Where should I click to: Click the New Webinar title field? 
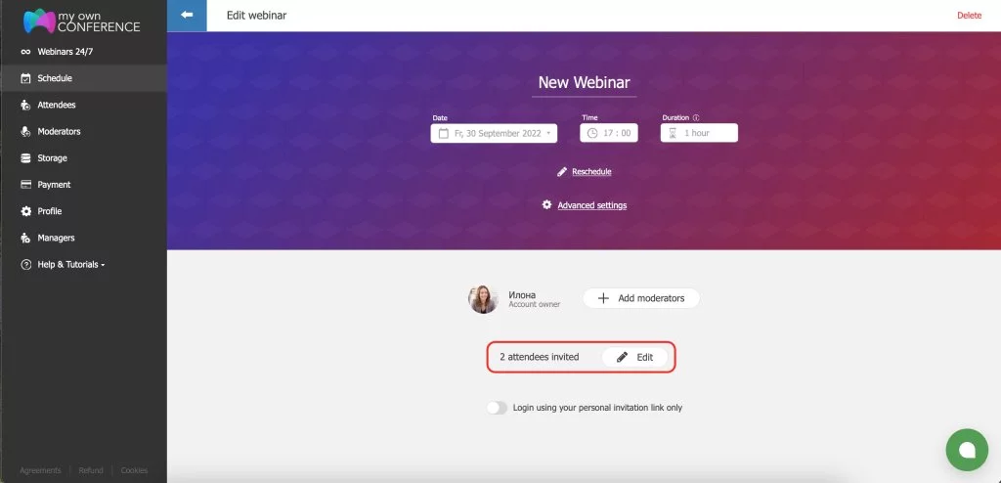[x=585, y=83]
